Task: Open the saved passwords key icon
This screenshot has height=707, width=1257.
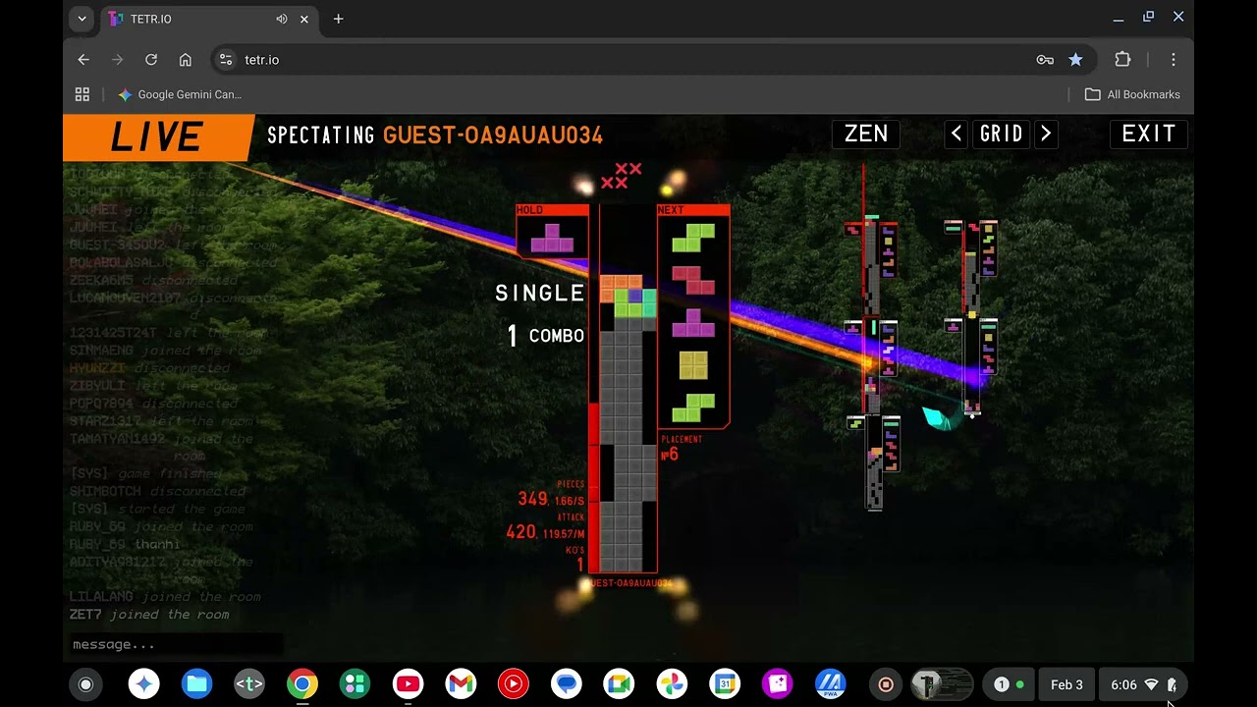Action: [1045, 60]
